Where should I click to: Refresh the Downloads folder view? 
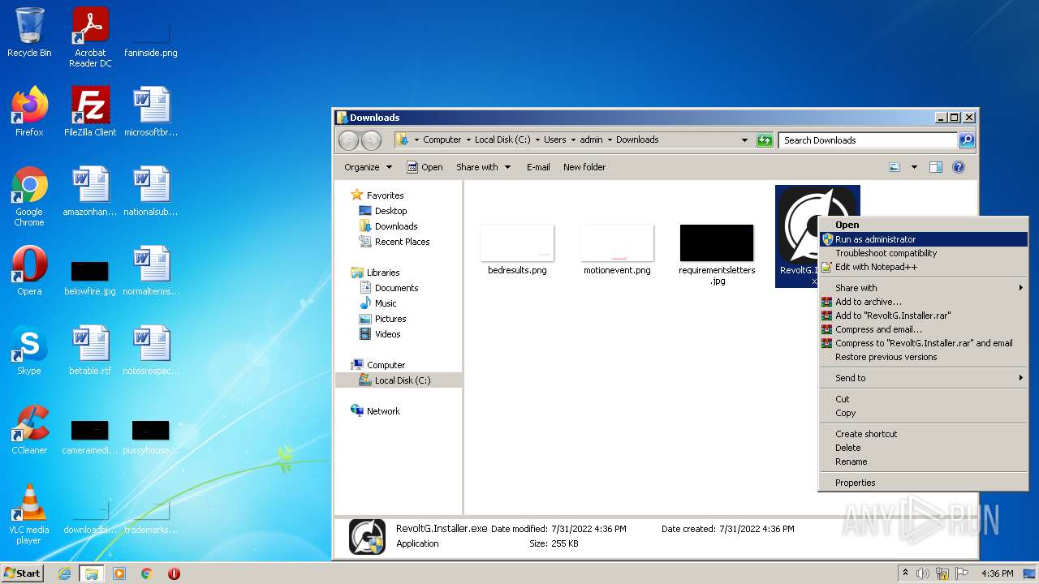point(765,140)
